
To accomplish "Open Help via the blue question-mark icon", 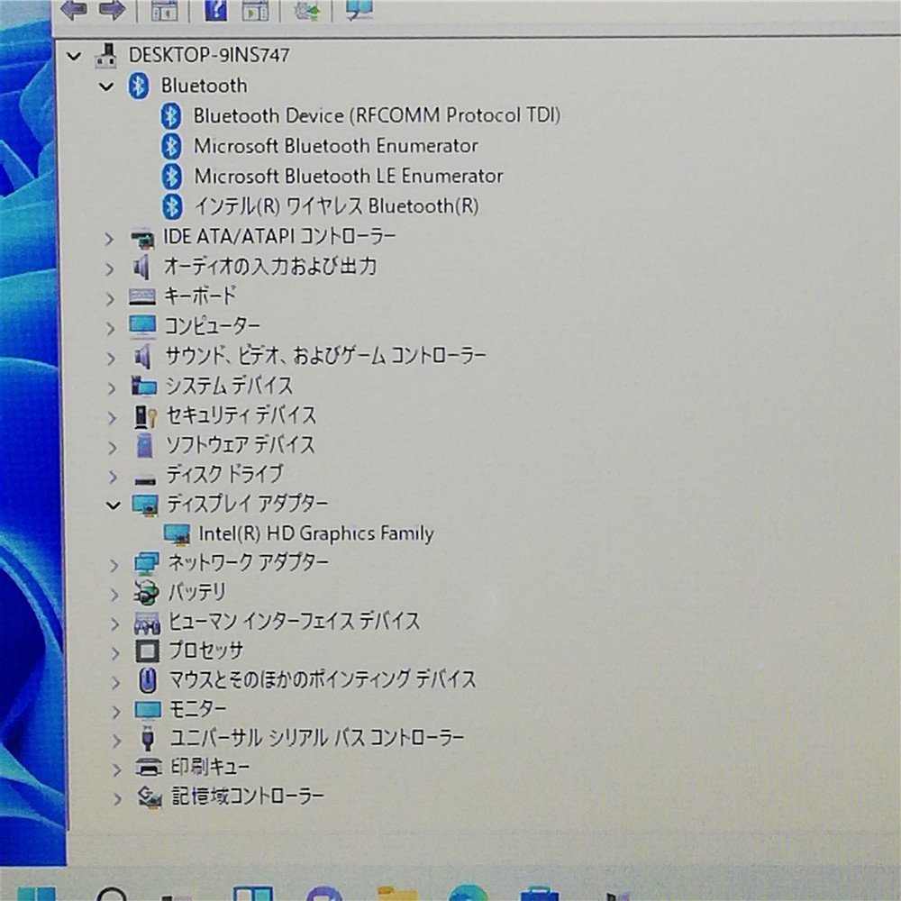I will tap(216, 10).
